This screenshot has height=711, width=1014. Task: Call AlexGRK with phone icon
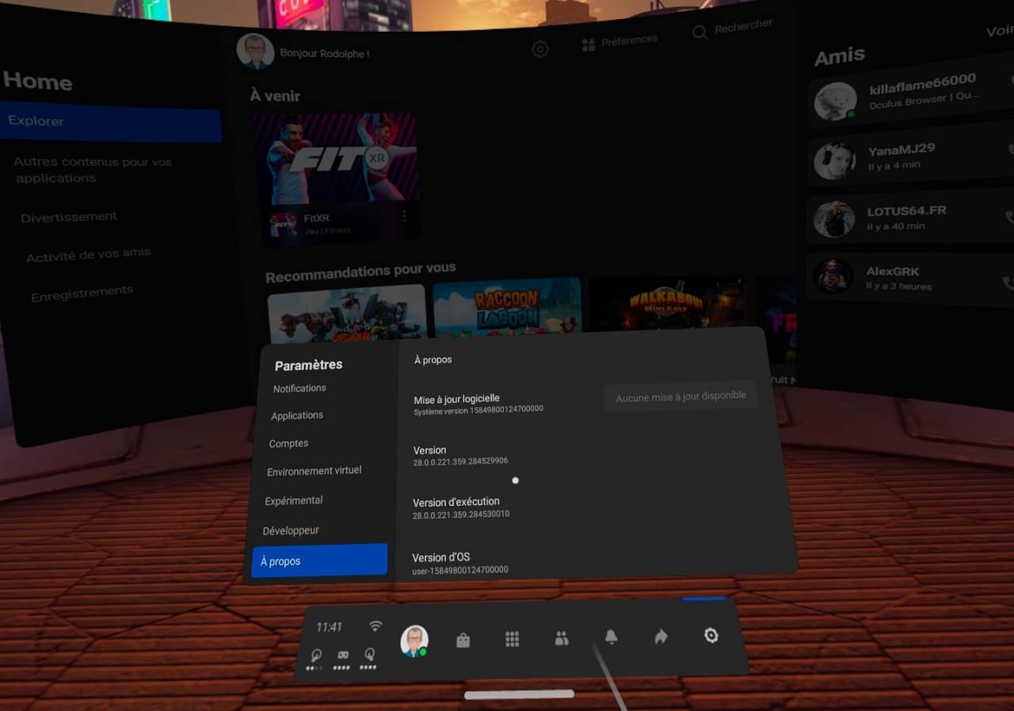click(x=1008, y=283)
